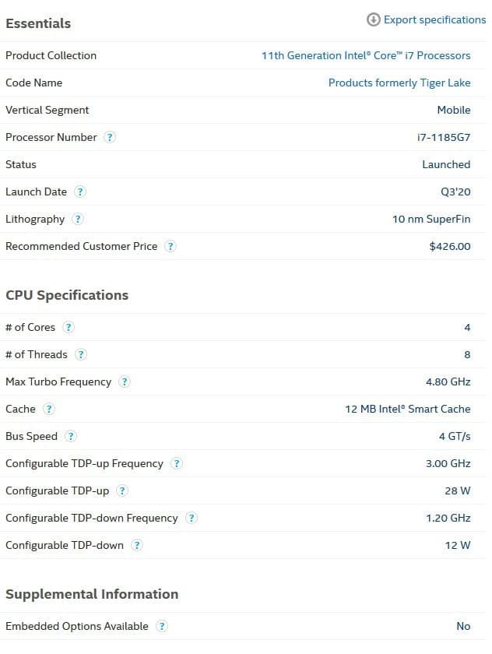
Task: Click Configurable TDP-down Frequency question icon
Action: click(x=191, y=518)
